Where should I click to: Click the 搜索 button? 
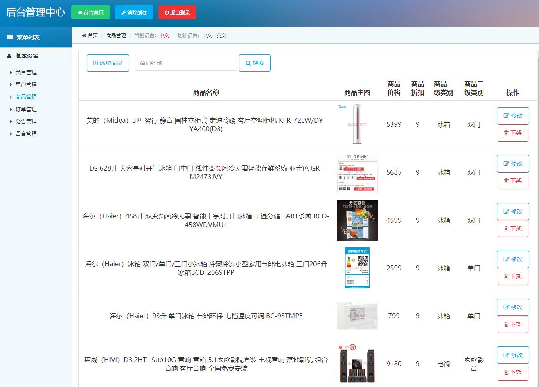coord(255,63)
